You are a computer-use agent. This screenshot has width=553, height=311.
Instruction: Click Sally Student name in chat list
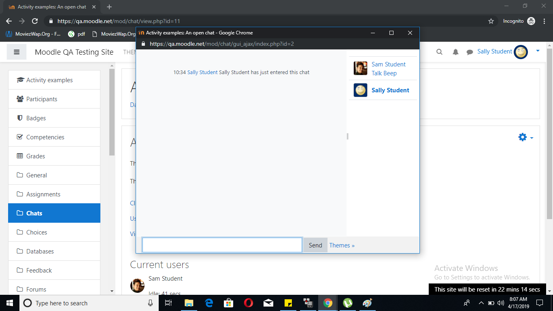pyautogui.click(x=390, y=90)
